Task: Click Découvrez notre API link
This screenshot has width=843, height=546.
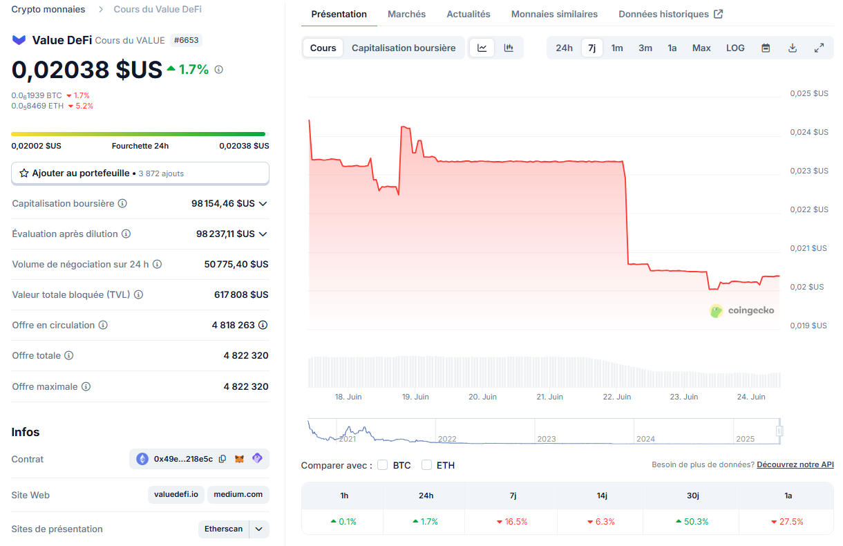Action: click(x=795, y=464)
